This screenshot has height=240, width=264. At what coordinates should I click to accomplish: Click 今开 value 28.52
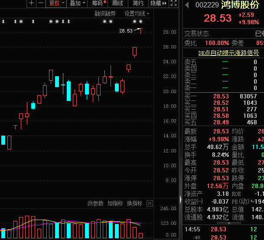click(221, 170)
